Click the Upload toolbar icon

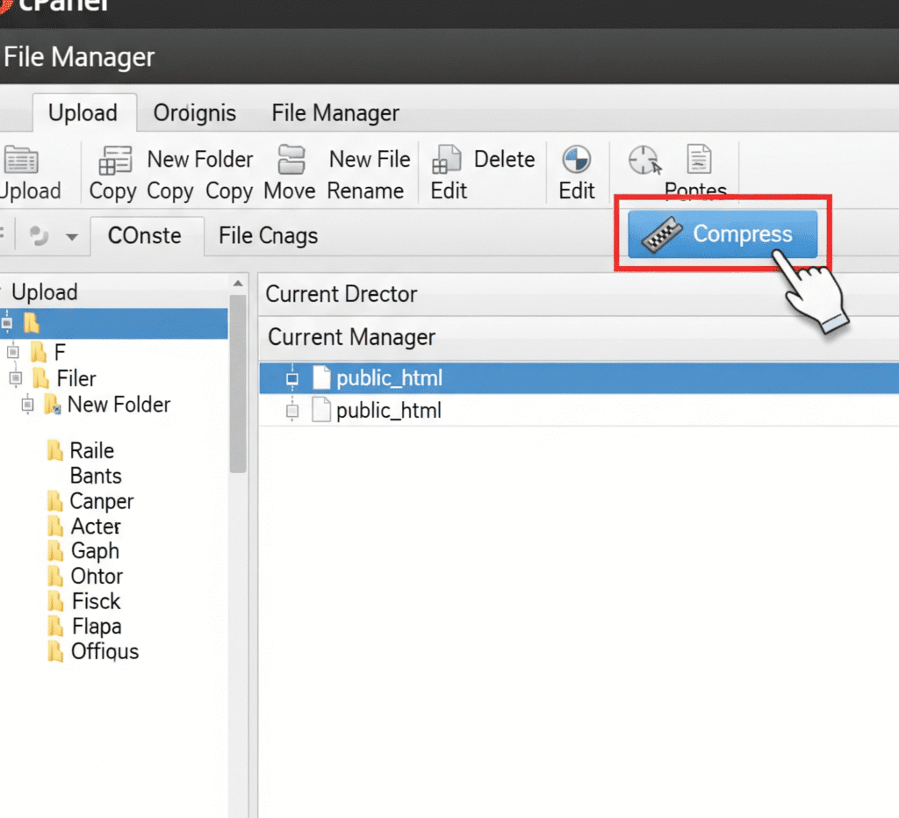coord(21,160)
